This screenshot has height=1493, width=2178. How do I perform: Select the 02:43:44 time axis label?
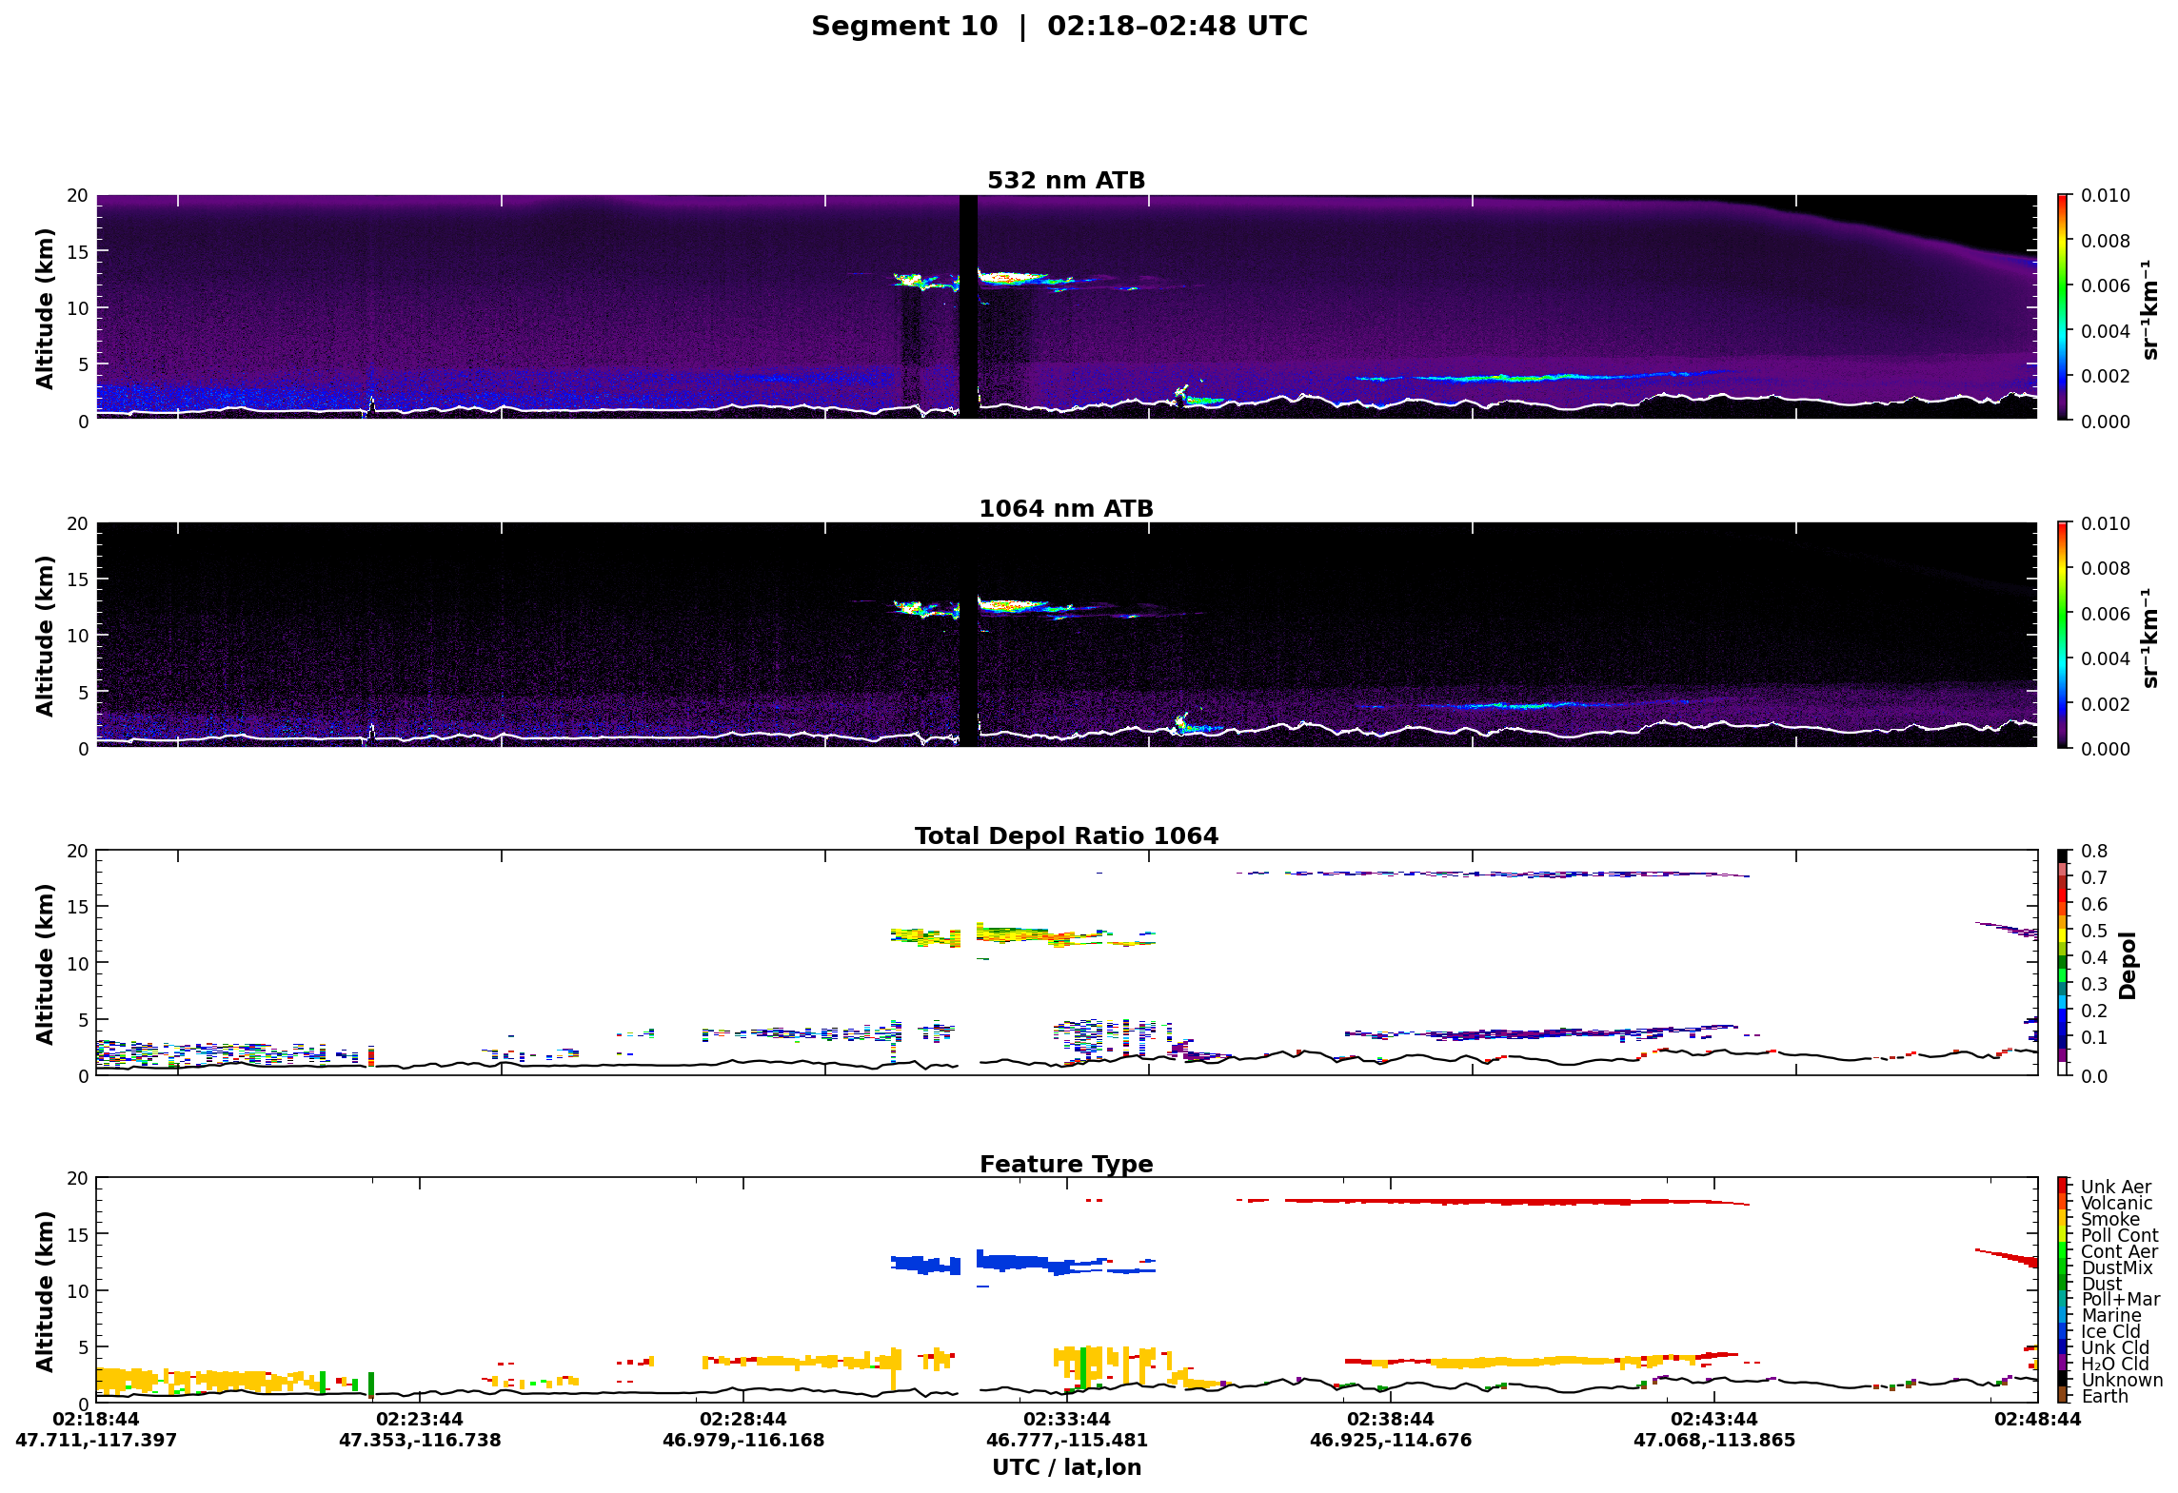(1713, 1419)
